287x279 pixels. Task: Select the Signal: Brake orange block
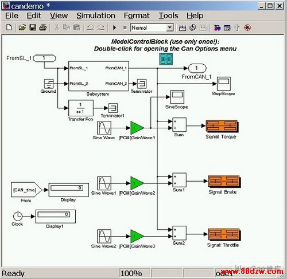224,182
